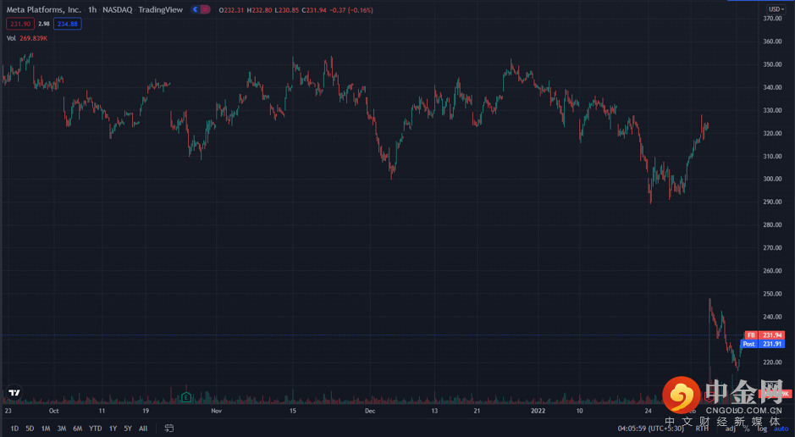Select the 5Y time range

point(128,429)
